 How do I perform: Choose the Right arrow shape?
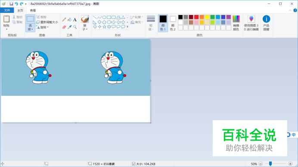(114, 22)
